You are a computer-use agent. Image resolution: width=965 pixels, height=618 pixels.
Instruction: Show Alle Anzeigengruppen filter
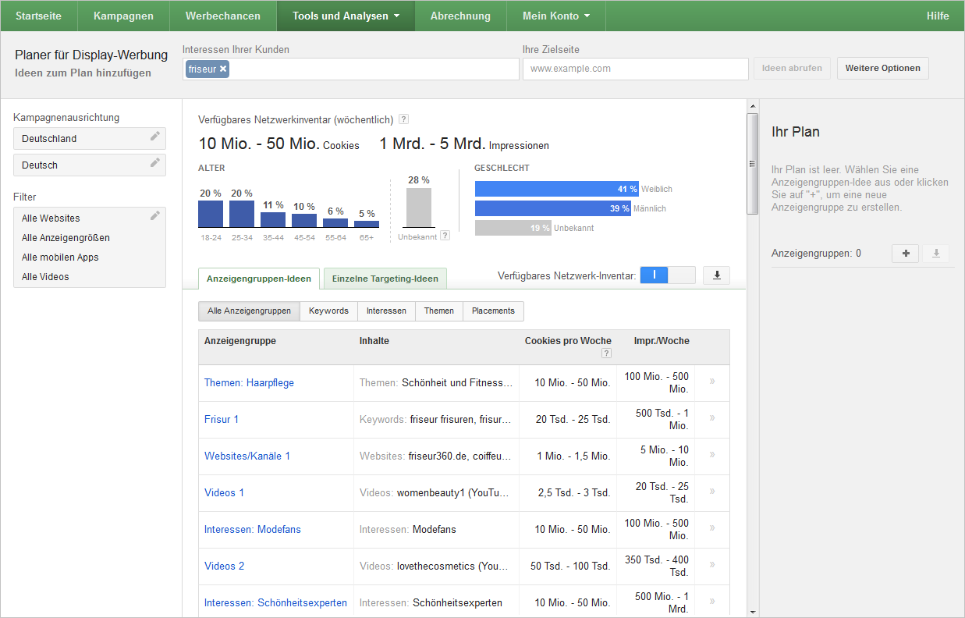pos(249,311)
